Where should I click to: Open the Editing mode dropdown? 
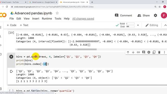tap(152, 25)
